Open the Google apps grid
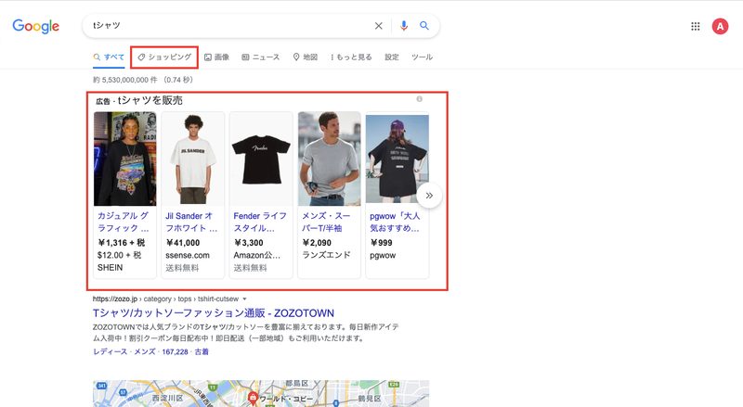 click(x=695, y=27)
